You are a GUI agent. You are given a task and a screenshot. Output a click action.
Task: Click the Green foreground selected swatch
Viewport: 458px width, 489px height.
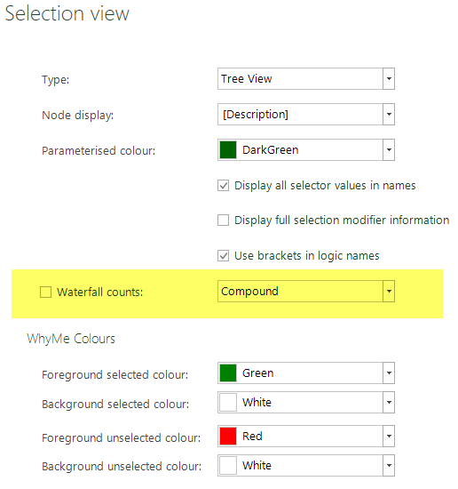tap(228, 373)
